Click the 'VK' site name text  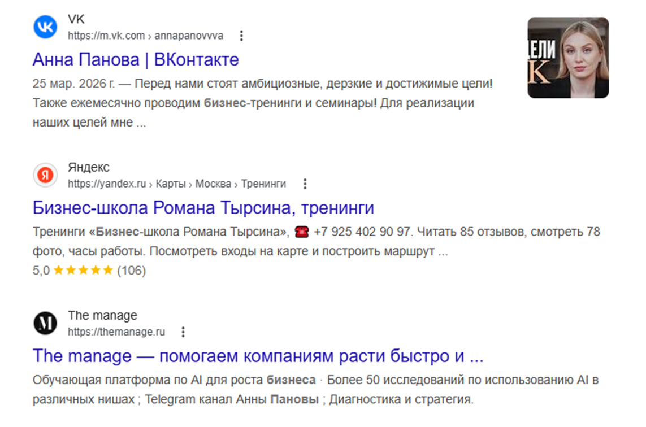[x=76, y=19]
